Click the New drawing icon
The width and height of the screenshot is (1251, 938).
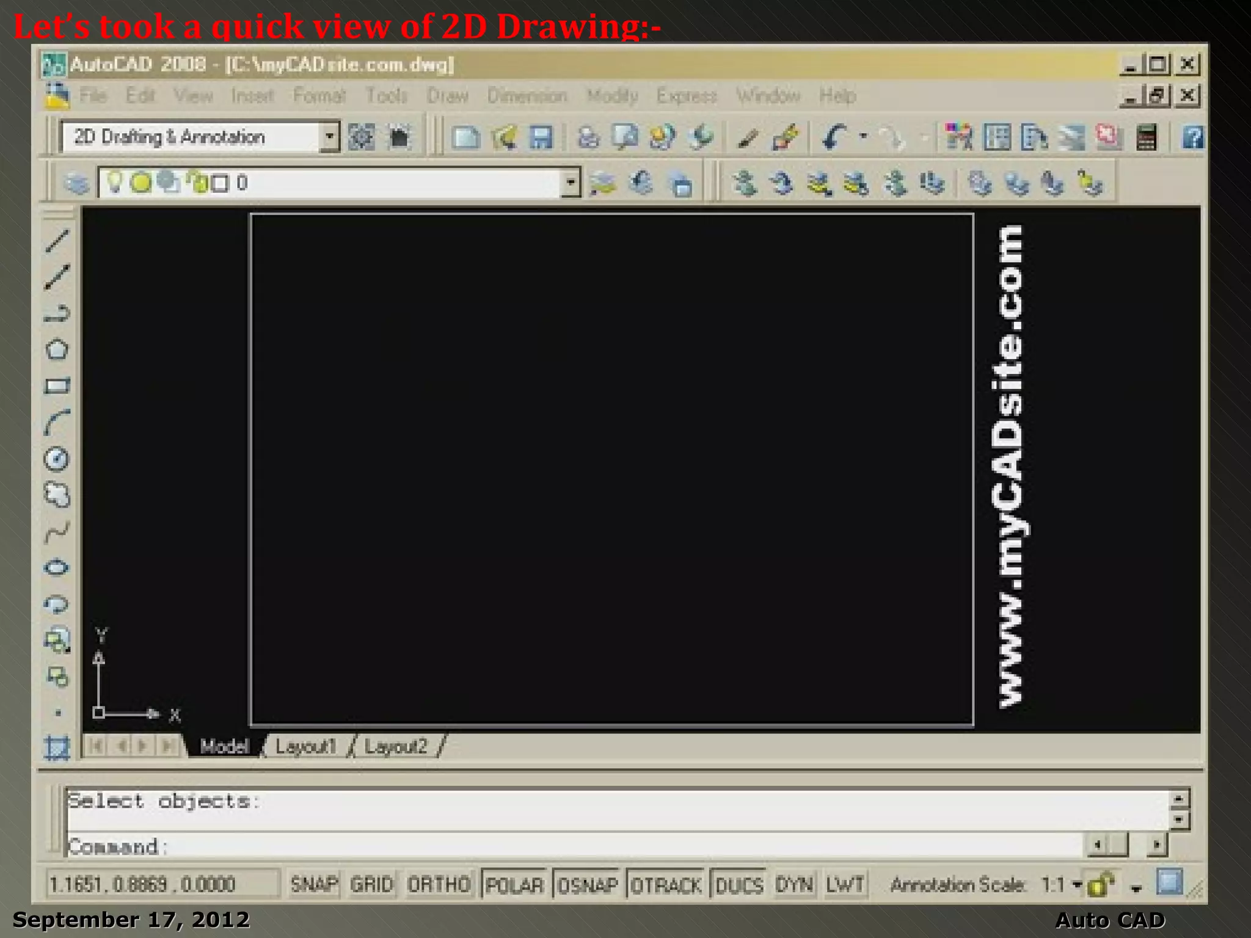pos(466,137)
